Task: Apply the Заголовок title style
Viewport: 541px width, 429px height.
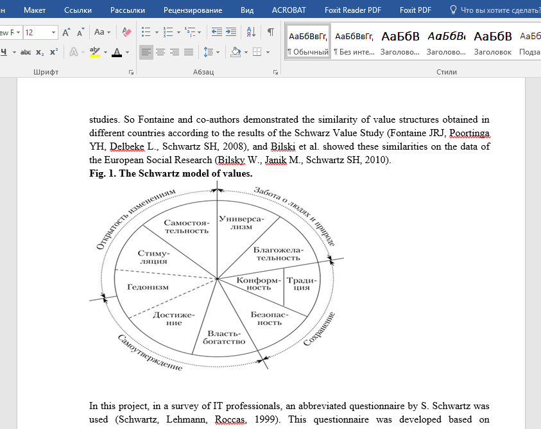Action: pyautogui.click(x=492, y=42)
